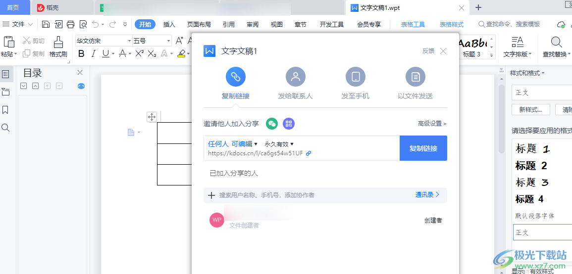Click the blue 复制链接 button
This screenshot has width=572, height=274.
click(423, 148)
